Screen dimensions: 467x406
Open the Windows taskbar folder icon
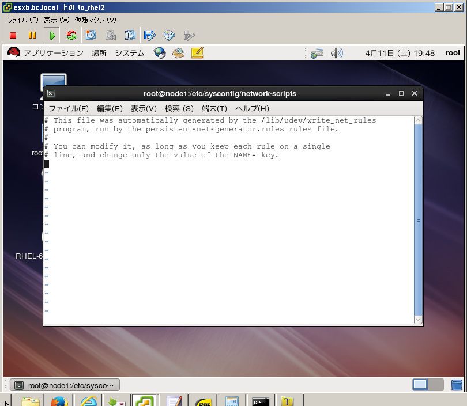coord(31,400)
